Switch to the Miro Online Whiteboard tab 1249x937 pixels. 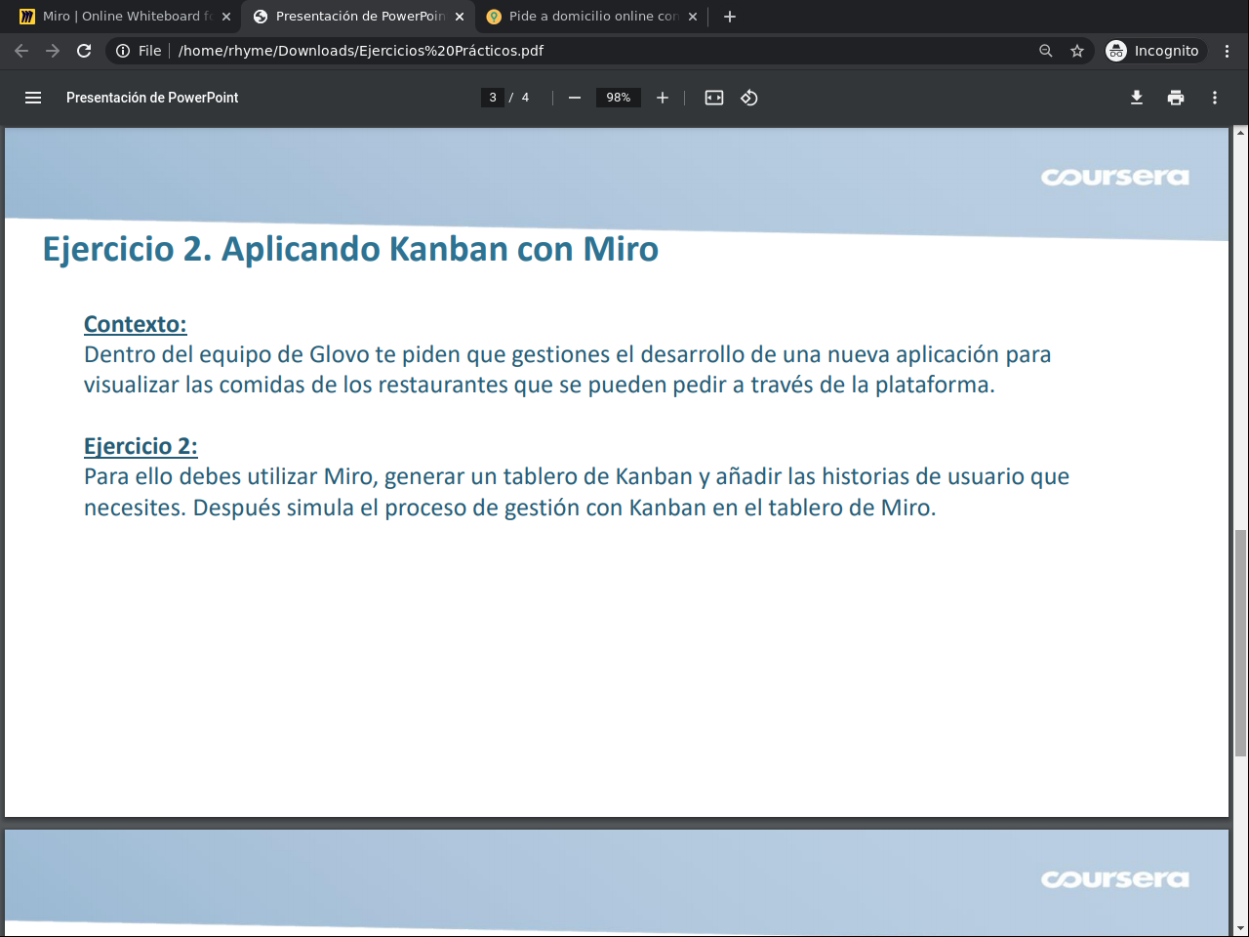(125, 17)
